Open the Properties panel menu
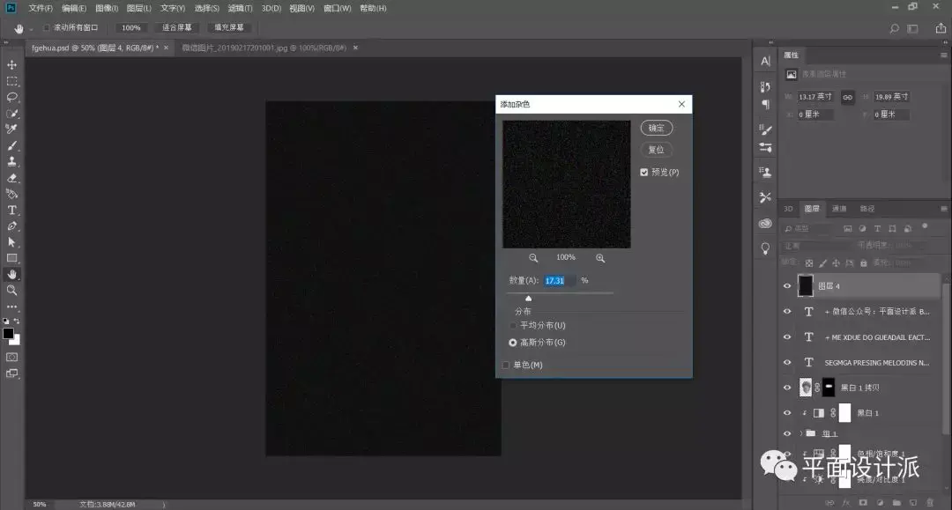Screen dimensions: 952x510 943,55
